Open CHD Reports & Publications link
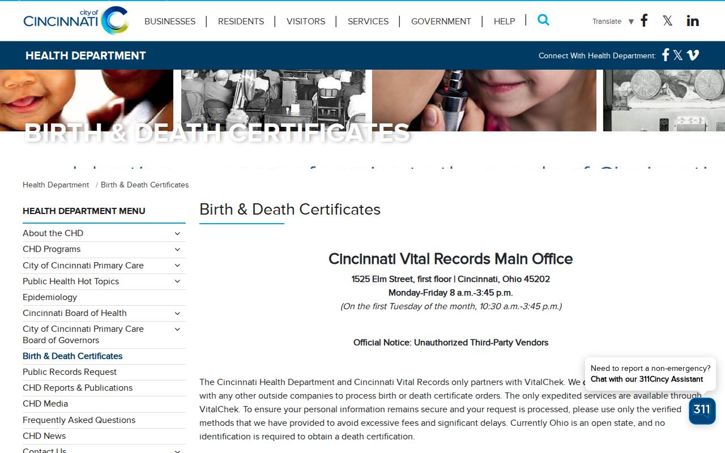Viewport: 725px width, 453px height. (x=78, y=387)
